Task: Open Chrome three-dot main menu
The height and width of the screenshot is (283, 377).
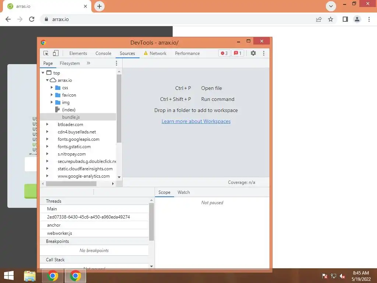Action: click(369, 19)
